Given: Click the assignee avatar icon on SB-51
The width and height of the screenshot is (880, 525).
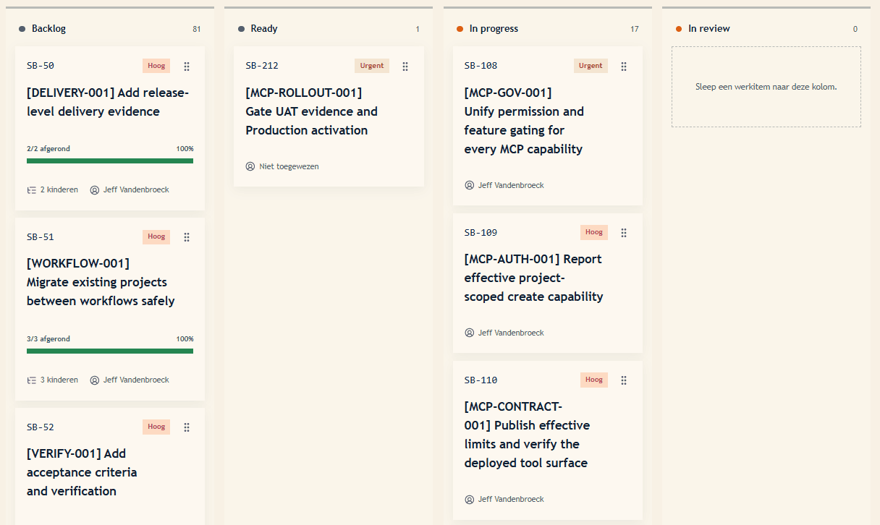Looking at the screenshot, I should tap(95, 380).
